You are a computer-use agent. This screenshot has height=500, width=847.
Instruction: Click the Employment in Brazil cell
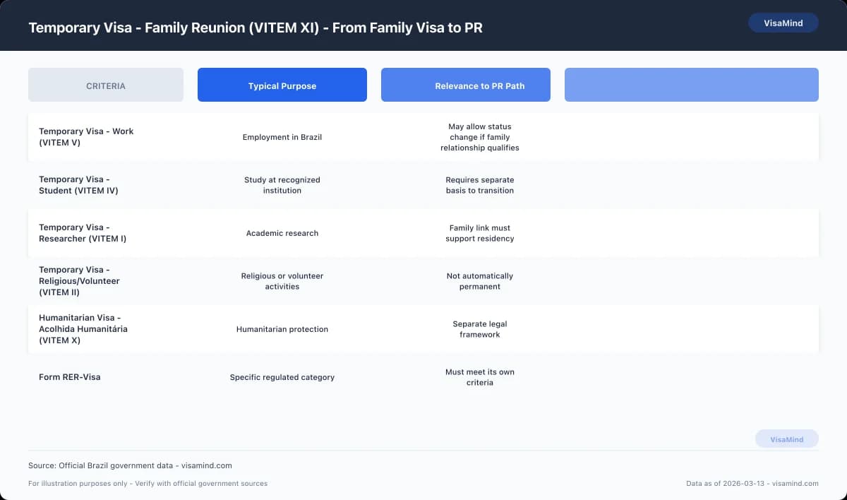pos(282,137)
